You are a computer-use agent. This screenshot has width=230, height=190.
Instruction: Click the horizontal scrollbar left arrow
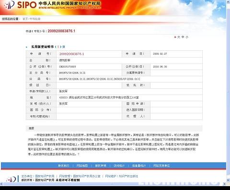[1, 184]
